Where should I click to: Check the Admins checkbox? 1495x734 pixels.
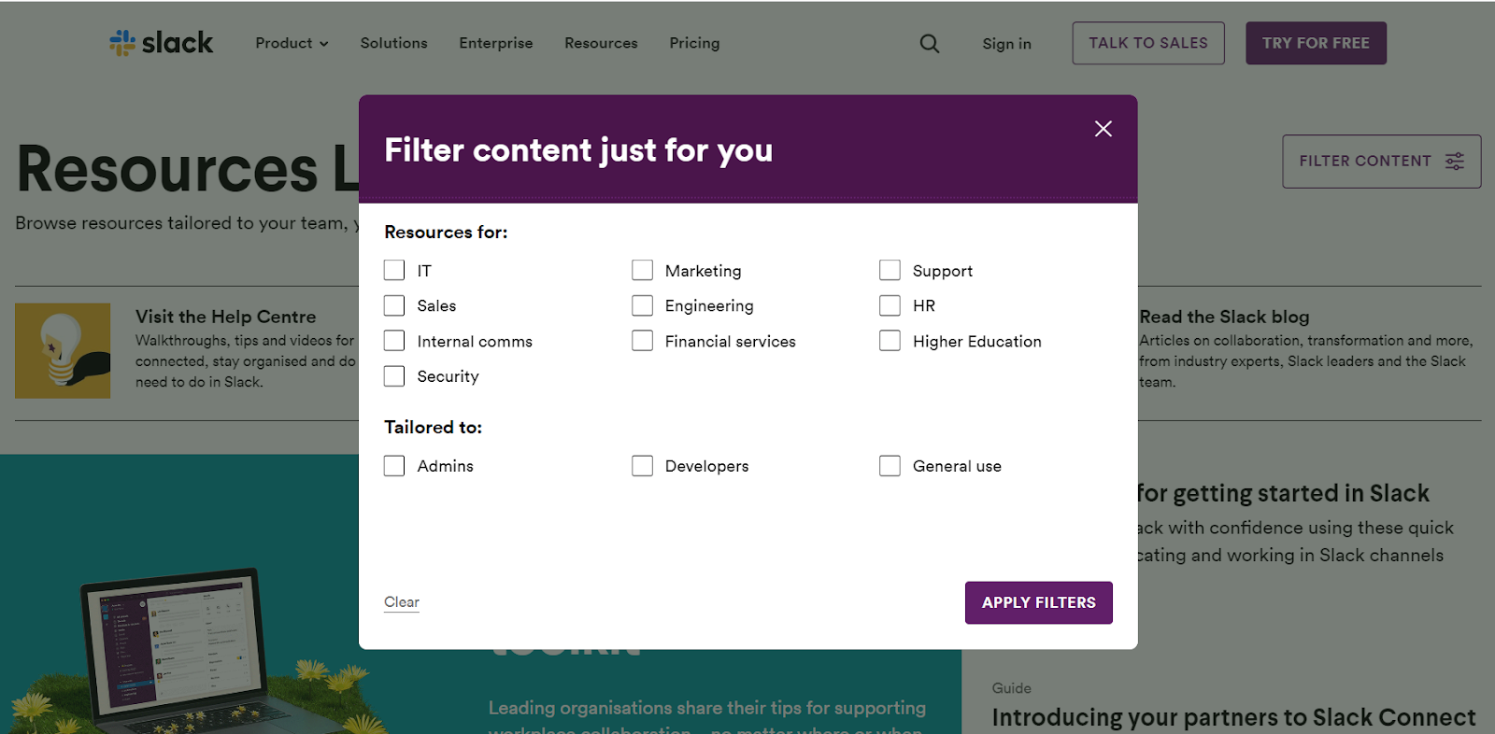394,466
